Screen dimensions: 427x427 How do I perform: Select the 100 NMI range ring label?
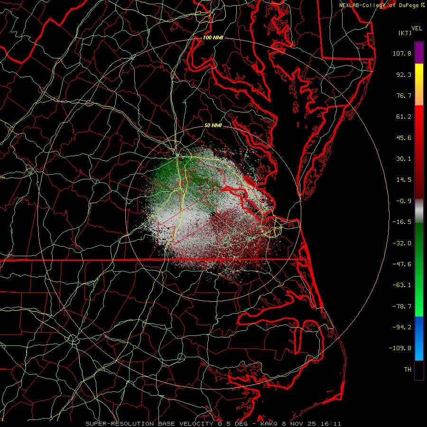coord(213,37)
